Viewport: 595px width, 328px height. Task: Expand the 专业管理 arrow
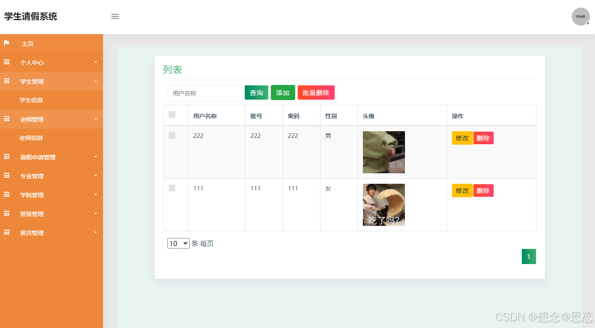(95, 176)
